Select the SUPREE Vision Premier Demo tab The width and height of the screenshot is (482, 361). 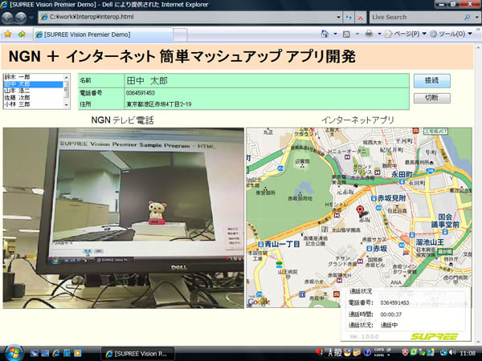click(x=104, y=34)
